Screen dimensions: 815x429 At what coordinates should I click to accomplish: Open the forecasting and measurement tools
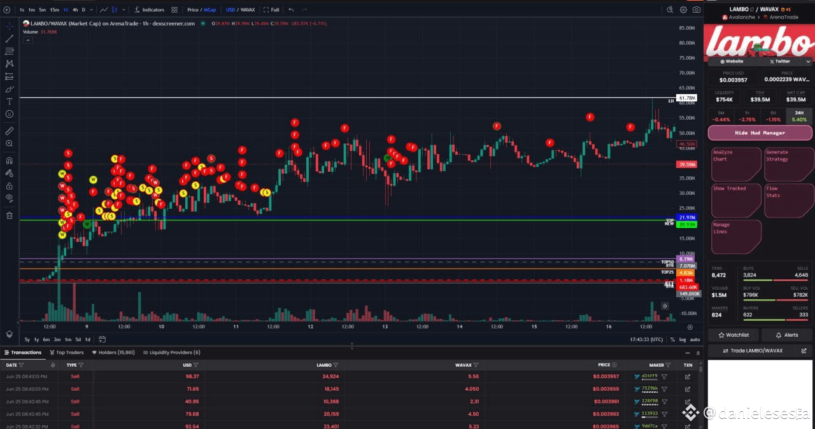9,76
